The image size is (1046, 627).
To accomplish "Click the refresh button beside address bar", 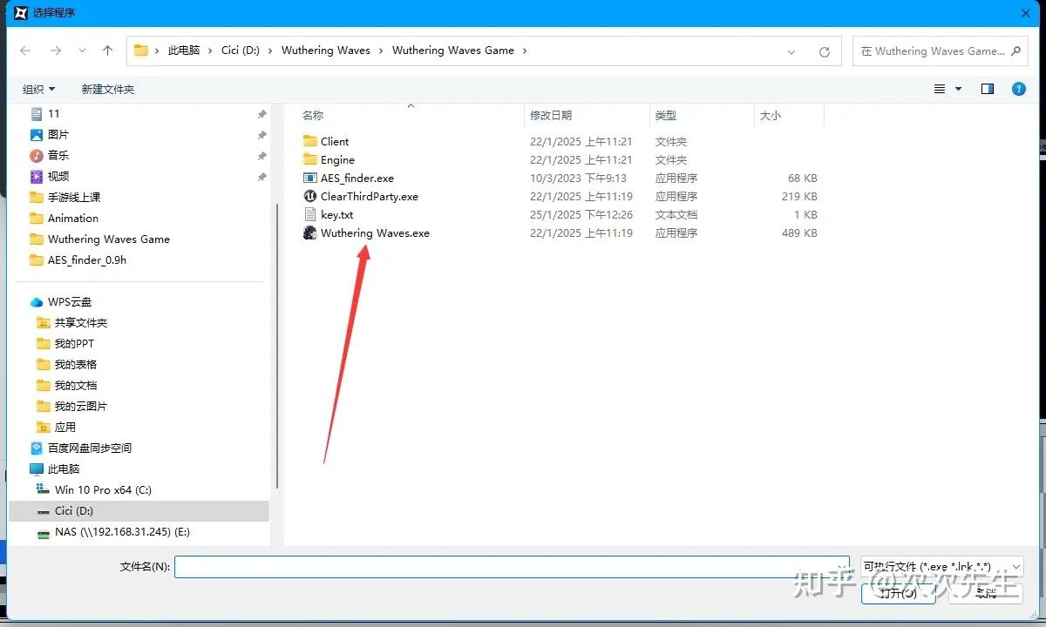I will pos(824,51).
